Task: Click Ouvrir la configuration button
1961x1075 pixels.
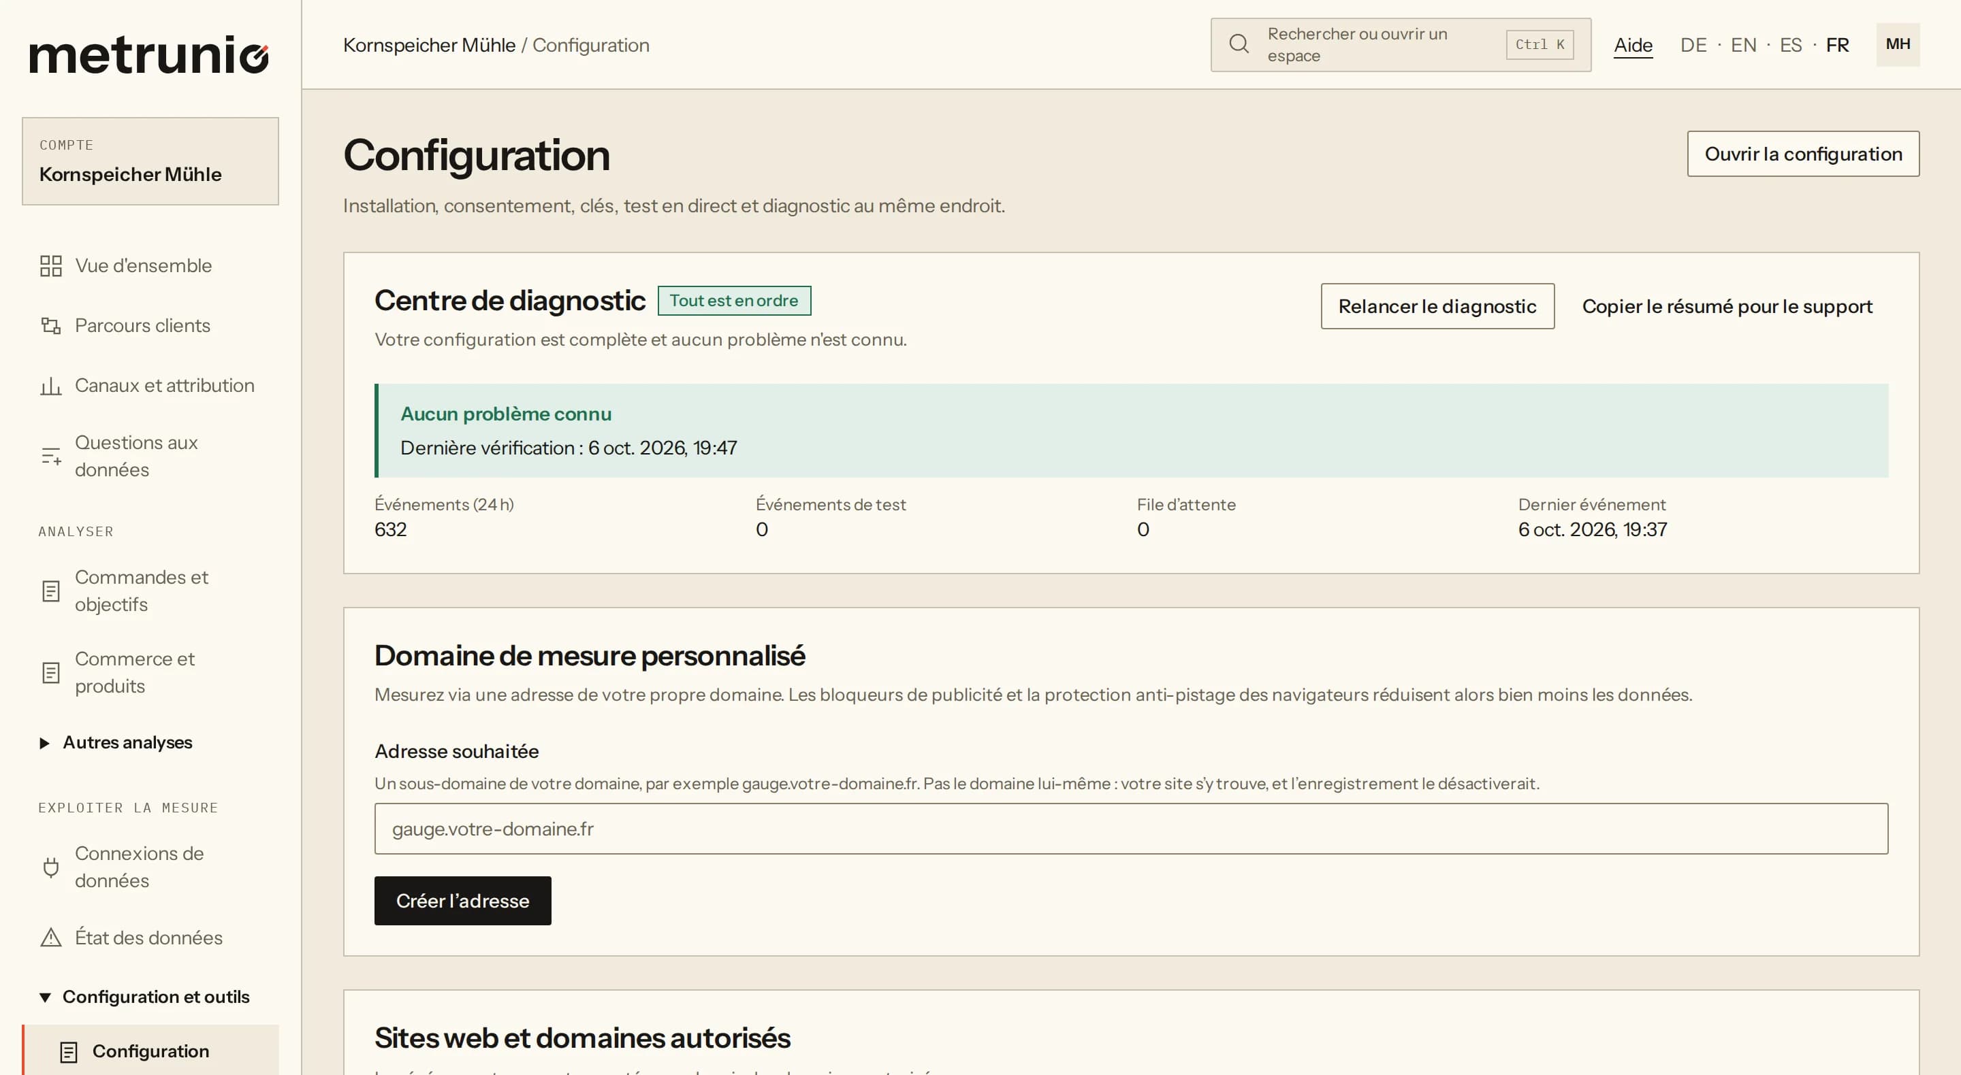Action: coord(1802,154)
